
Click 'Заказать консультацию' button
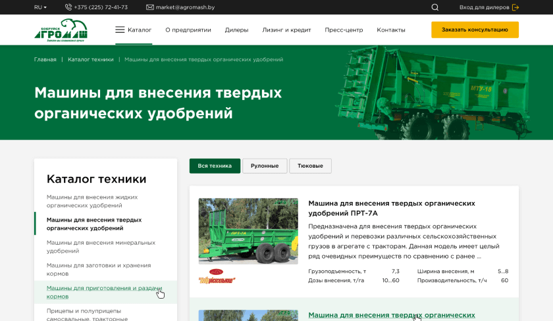coord(475,30)
